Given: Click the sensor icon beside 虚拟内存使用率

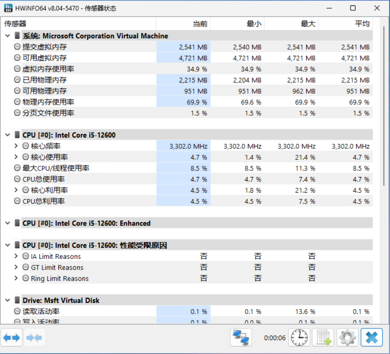Looking at the screenshot, I should pos(17,69).
